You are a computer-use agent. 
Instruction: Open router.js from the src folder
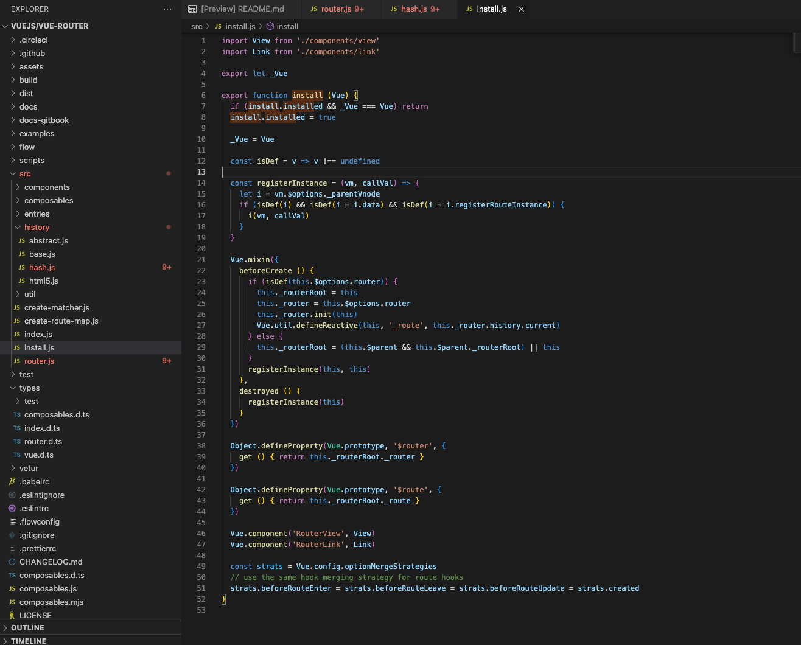91,361
